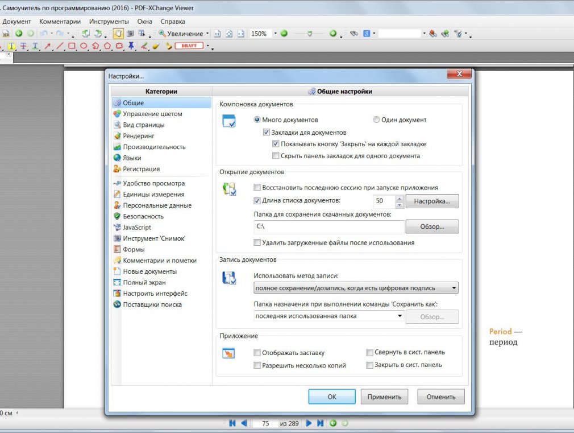574x433 pixels.
Task: Select 'Безопасность' category
Action: [x=161, y=216]
